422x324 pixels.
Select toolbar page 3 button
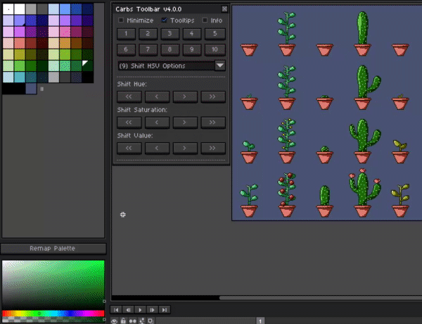[170, 34]
